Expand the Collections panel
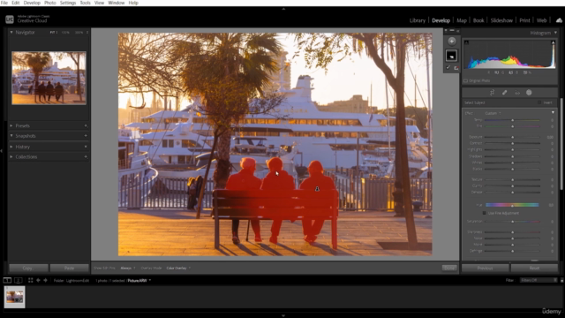The image size is (565, 318). tap(11, 157)
